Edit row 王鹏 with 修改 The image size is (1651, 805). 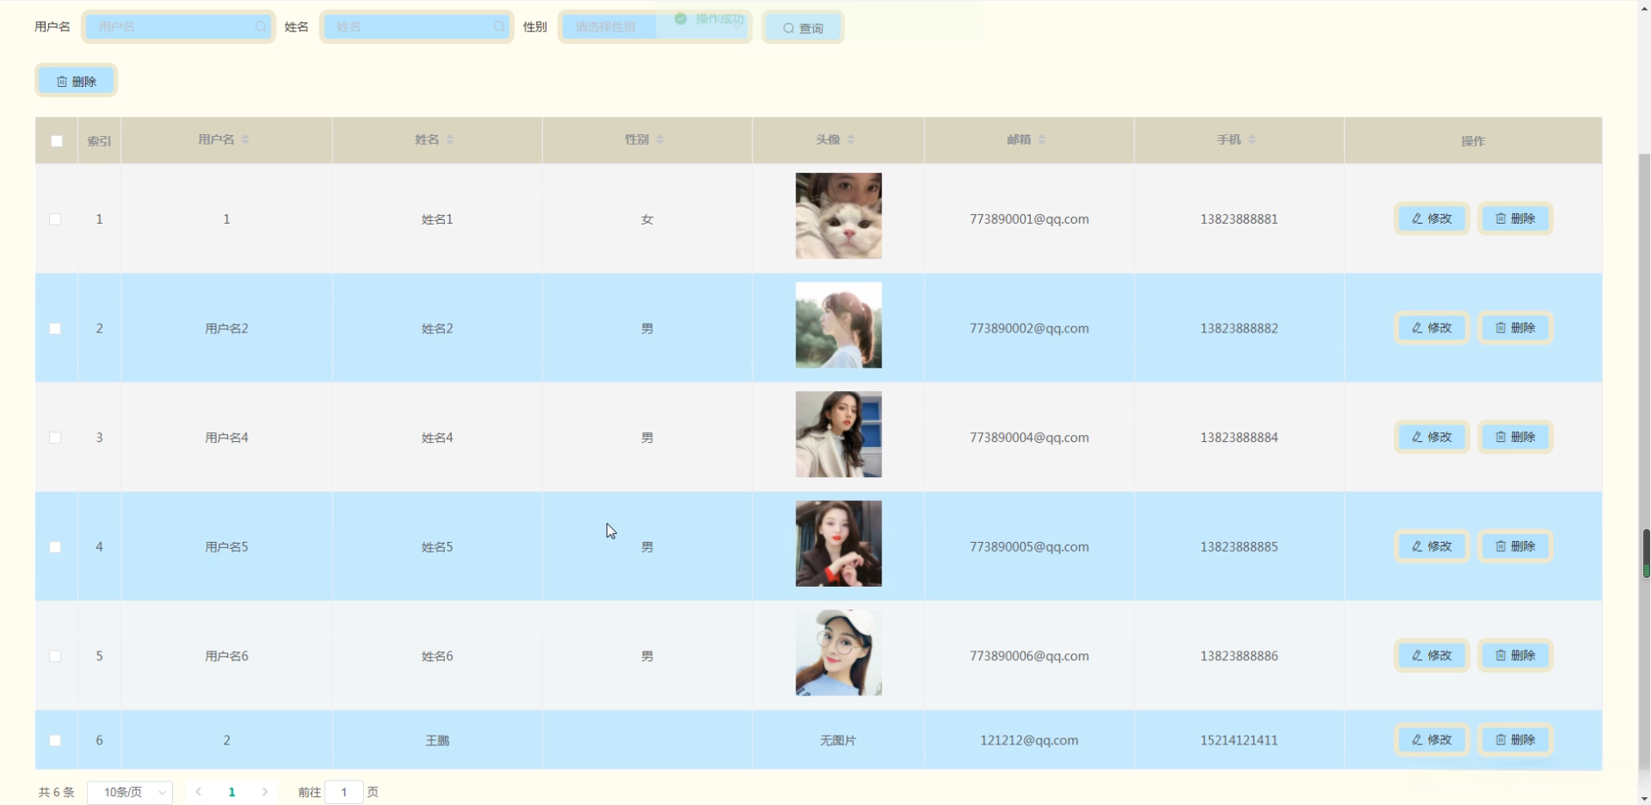(1432, 740)
